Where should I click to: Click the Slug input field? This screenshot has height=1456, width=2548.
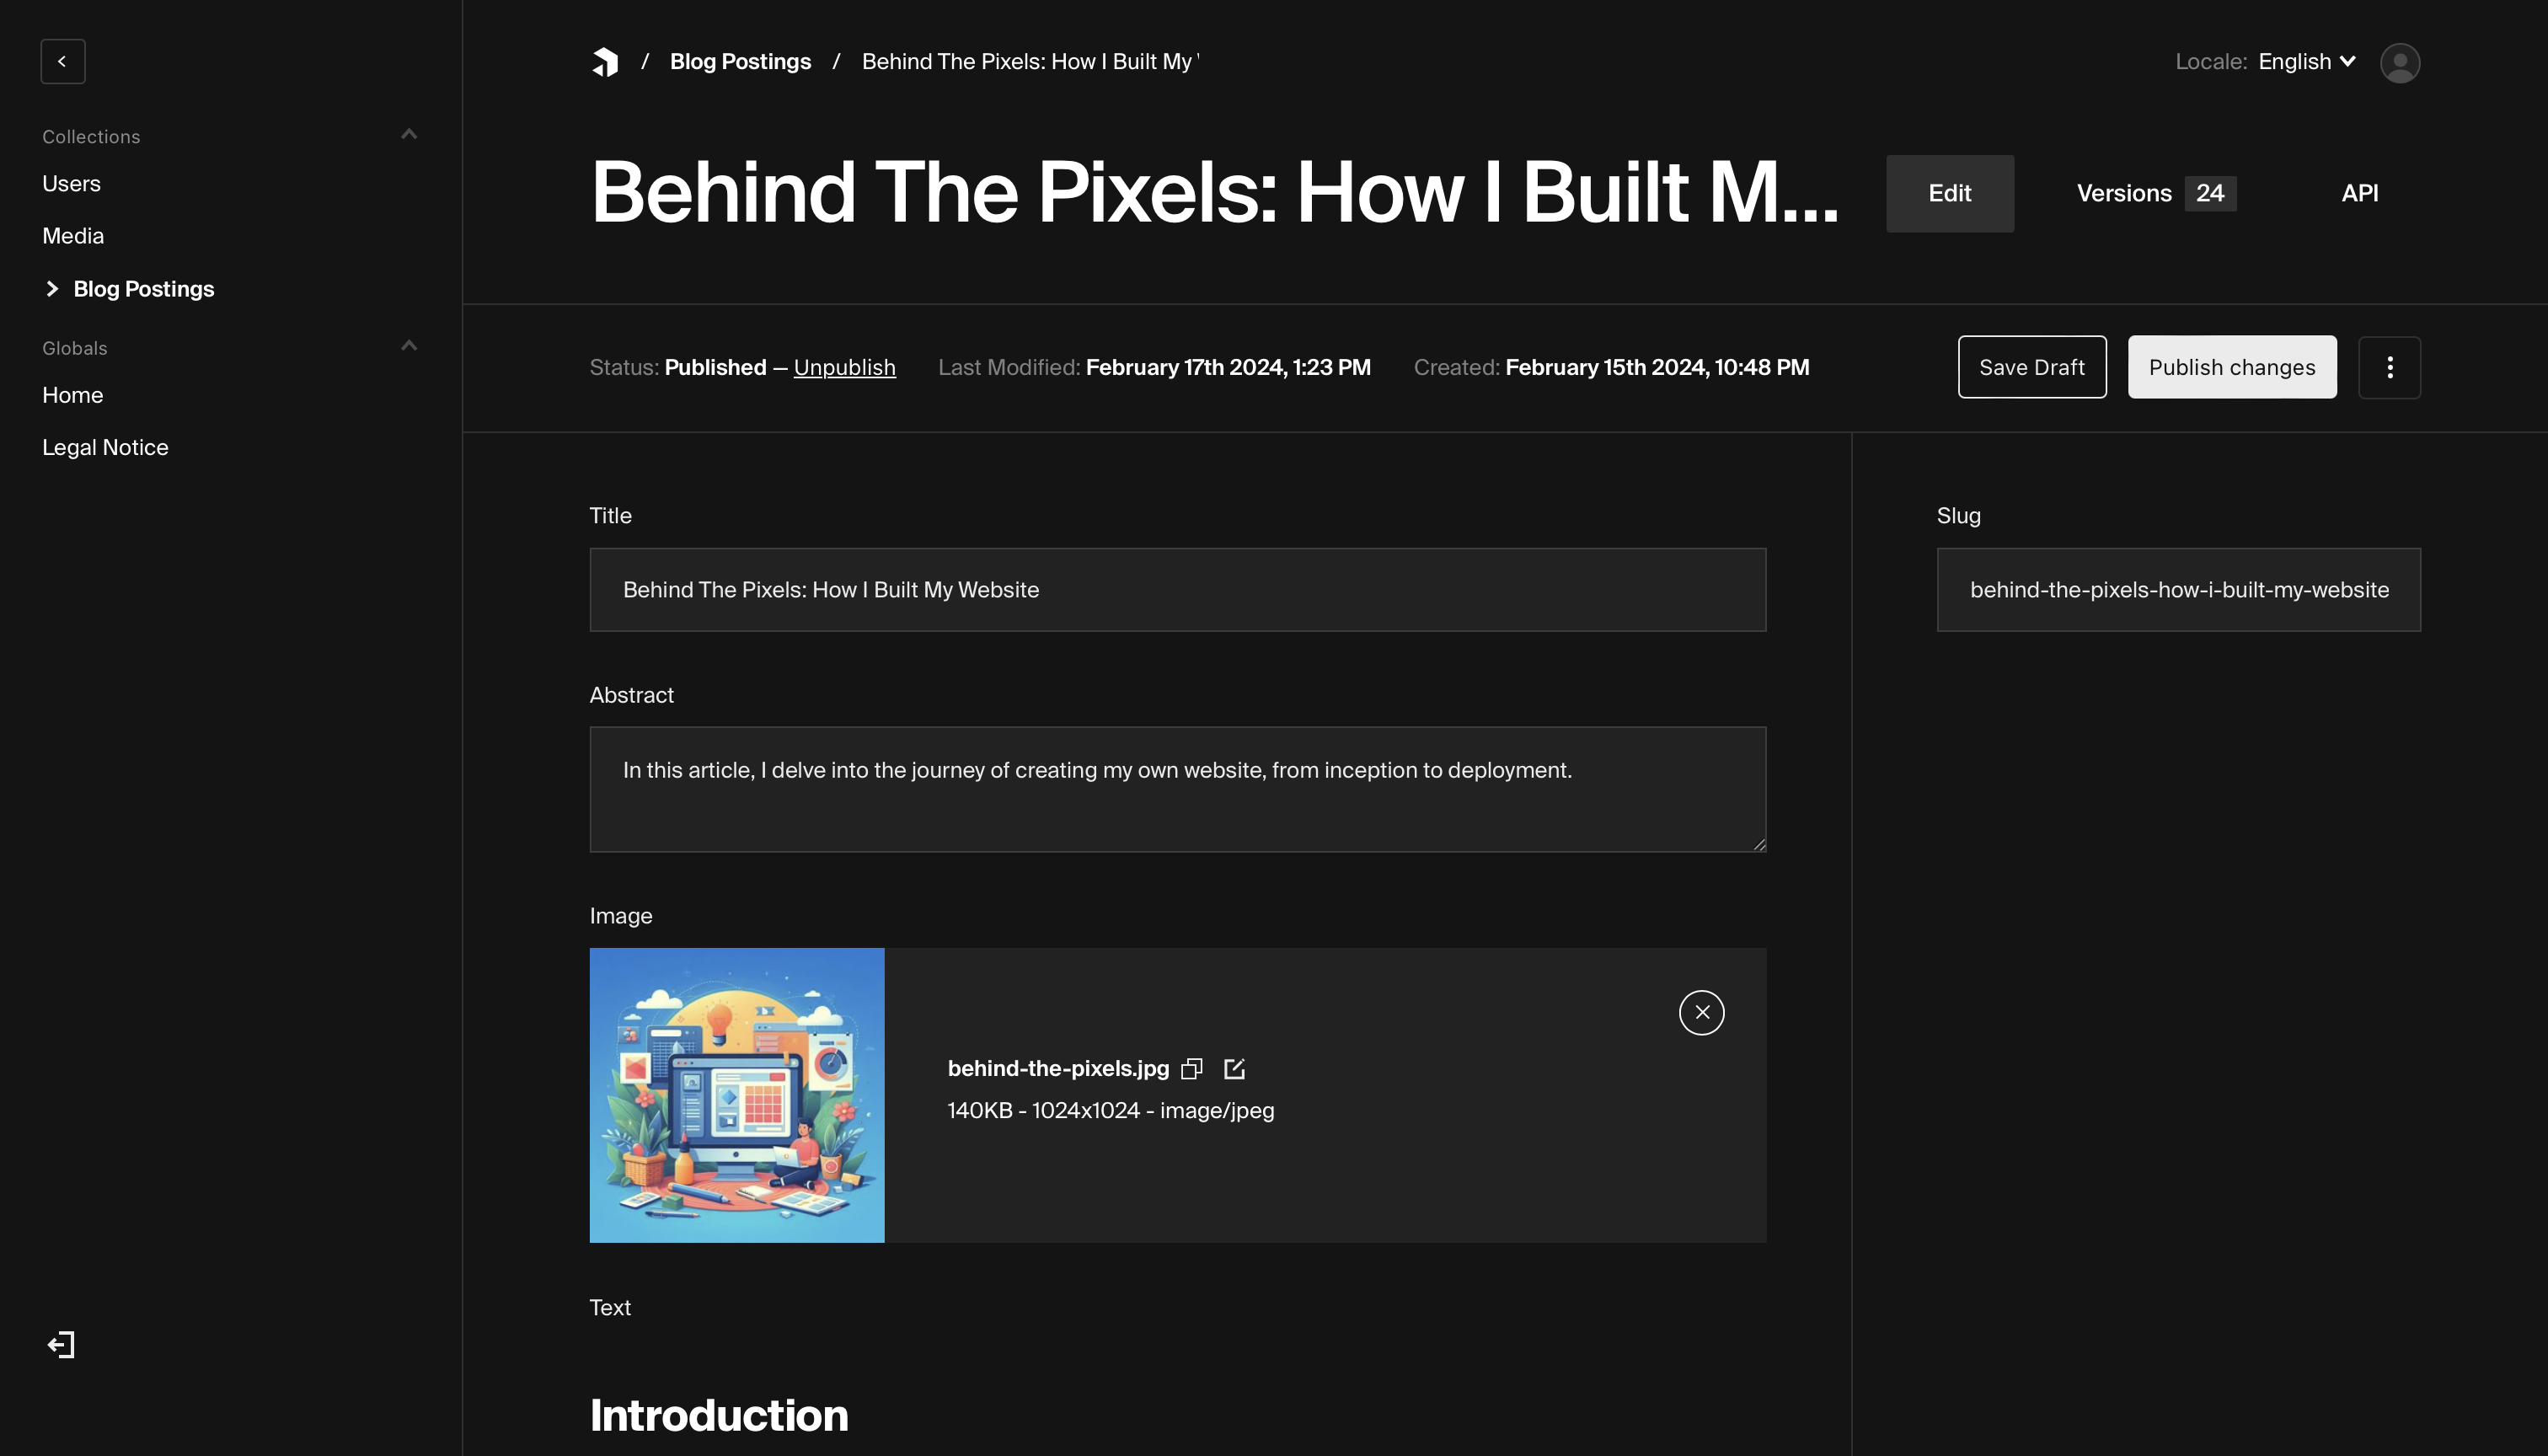coord(2178,589)
